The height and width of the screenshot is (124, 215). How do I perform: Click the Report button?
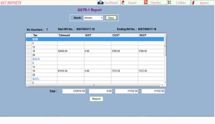pos(96,99)
